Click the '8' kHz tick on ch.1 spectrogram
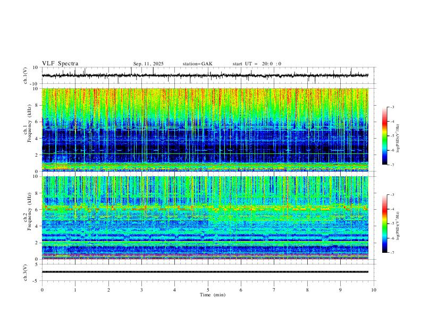Screen dimensions: 421x325 [x=37, y=105]
